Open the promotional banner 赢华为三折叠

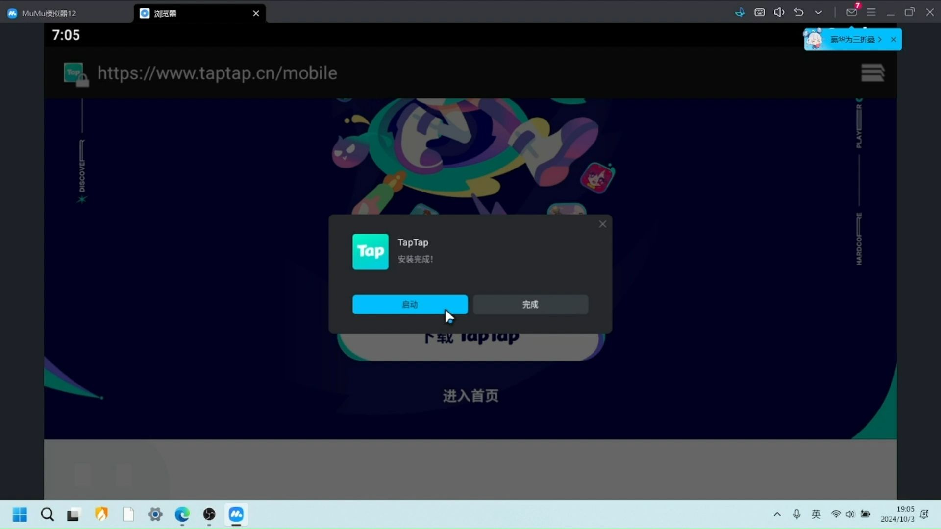(x=852, y=39)
